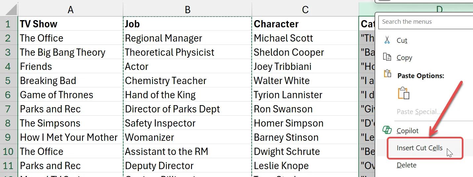This screenshot has height=177, width=473.
Task: Click the Copilot icon
Action: [x=387, y=131]
